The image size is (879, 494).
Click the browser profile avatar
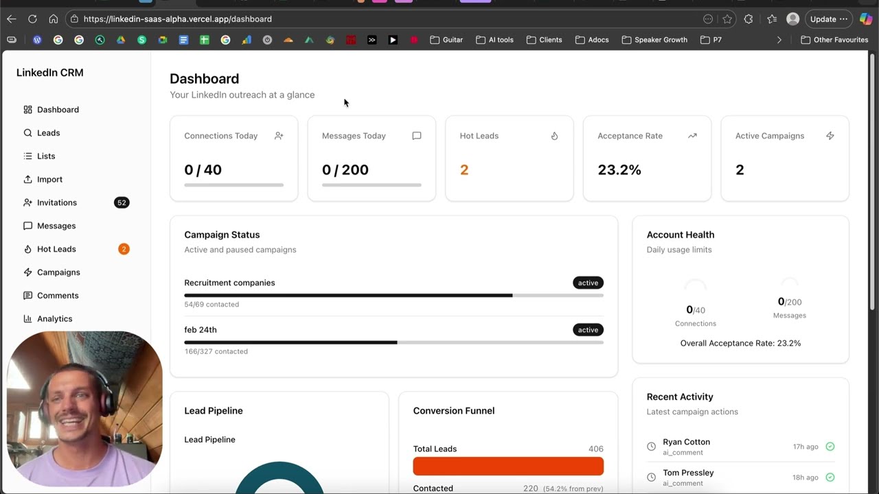coord(793,19)
